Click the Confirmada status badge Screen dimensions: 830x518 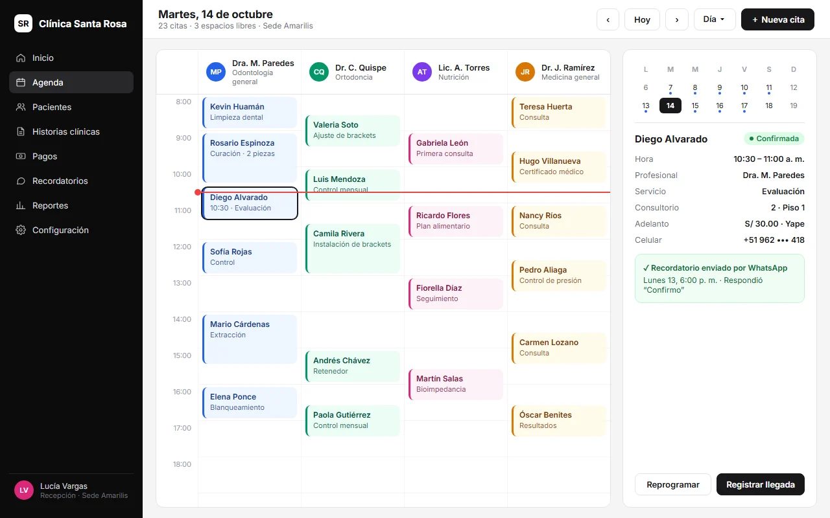pyautogui.click(x=774, y=139)
